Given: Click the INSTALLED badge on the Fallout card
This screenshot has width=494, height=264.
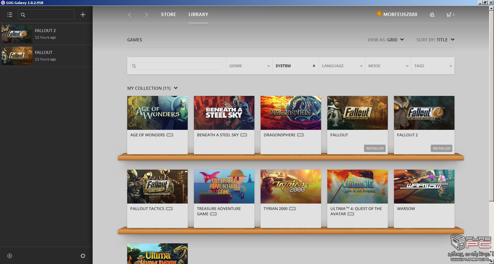Looking at the screenshot, I should click(x=375, y=148).
